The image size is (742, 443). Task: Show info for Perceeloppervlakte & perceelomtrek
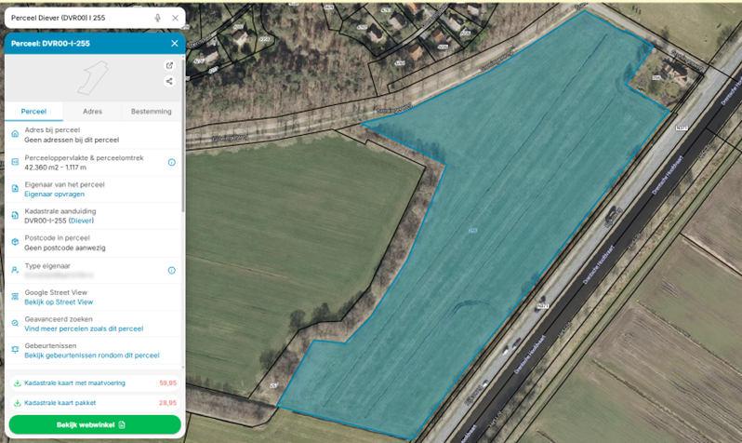(171, 163)
